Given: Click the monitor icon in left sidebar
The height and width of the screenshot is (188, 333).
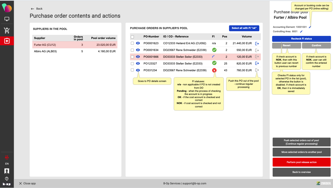Looking at the screenshot, I should (x=7, y=19).
